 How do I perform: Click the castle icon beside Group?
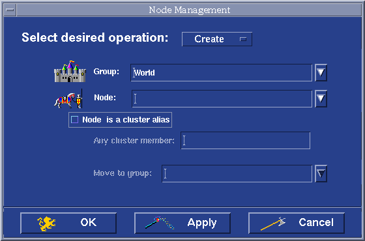(70, 72)
